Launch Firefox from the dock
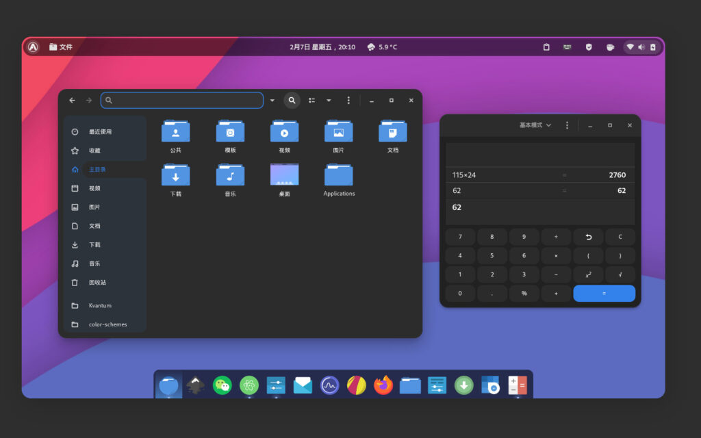701x438 pixels. (x=383, y=385)
